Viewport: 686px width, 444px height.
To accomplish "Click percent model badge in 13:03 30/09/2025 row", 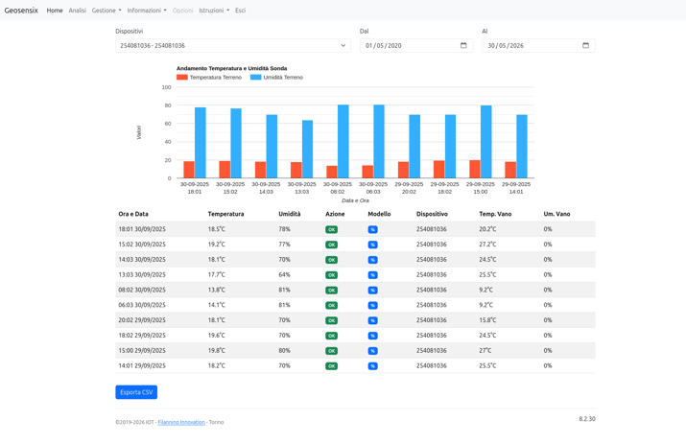I will (x=373, y=275).
